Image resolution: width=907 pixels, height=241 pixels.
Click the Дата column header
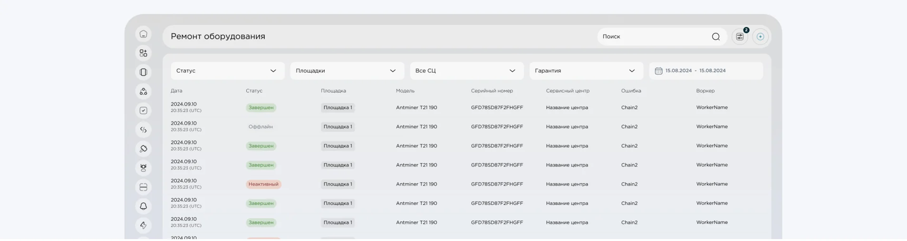point(176,91)
